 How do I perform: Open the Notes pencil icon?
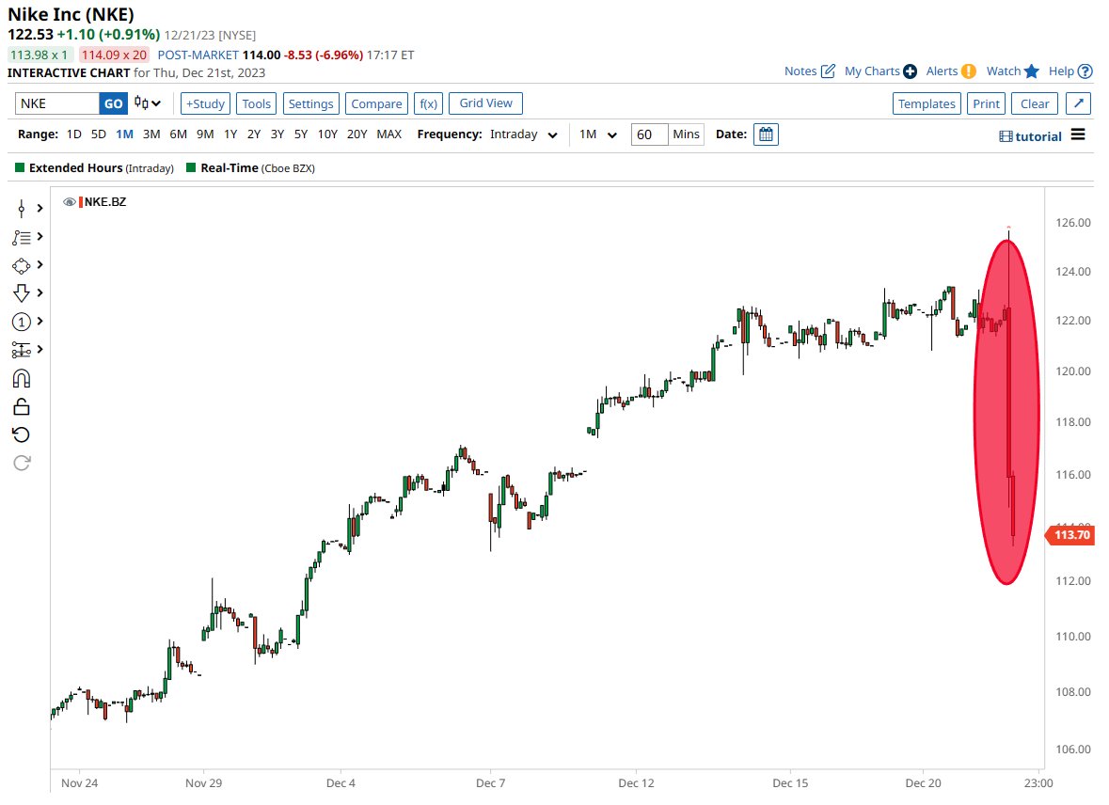tap(828, 71)
